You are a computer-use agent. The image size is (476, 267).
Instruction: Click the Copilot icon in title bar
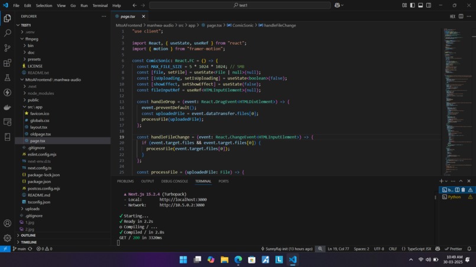click(x=337, y=5)
